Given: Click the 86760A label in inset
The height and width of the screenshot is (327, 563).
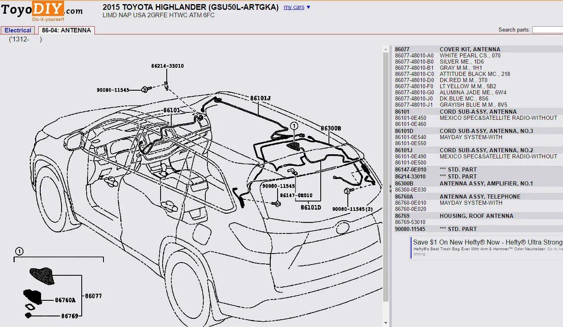Looking at the screenshot, I should click(65, 300).
